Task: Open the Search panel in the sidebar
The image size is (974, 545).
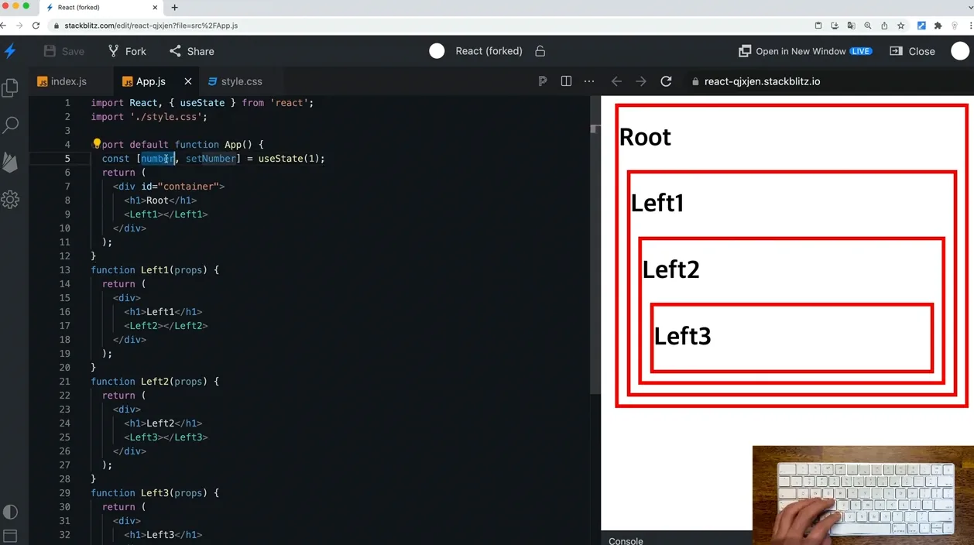Action: coord(11,125)
